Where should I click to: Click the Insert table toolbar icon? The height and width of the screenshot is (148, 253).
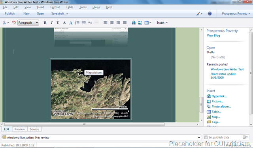pos(146,23)
